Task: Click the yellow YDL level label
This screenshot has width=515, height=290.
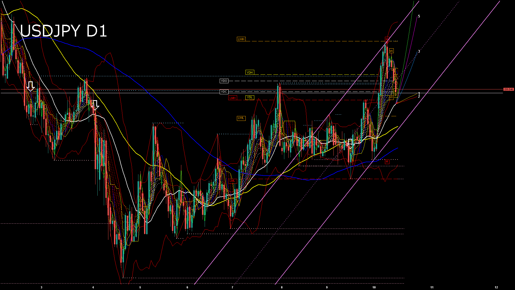Action: (x=249, y=97)
